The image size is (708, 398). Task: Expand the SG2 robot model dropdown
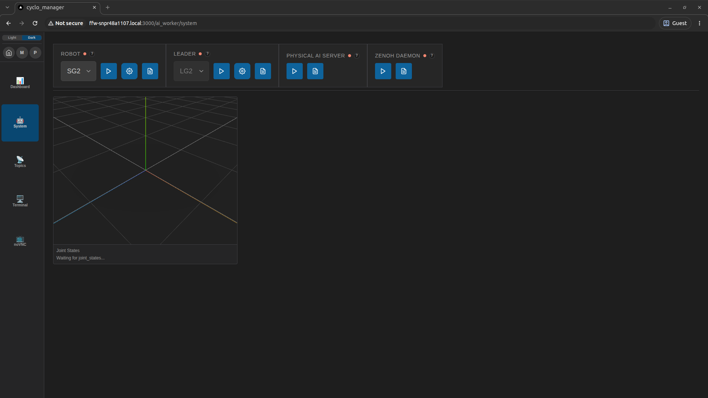[x=79, y=71]
